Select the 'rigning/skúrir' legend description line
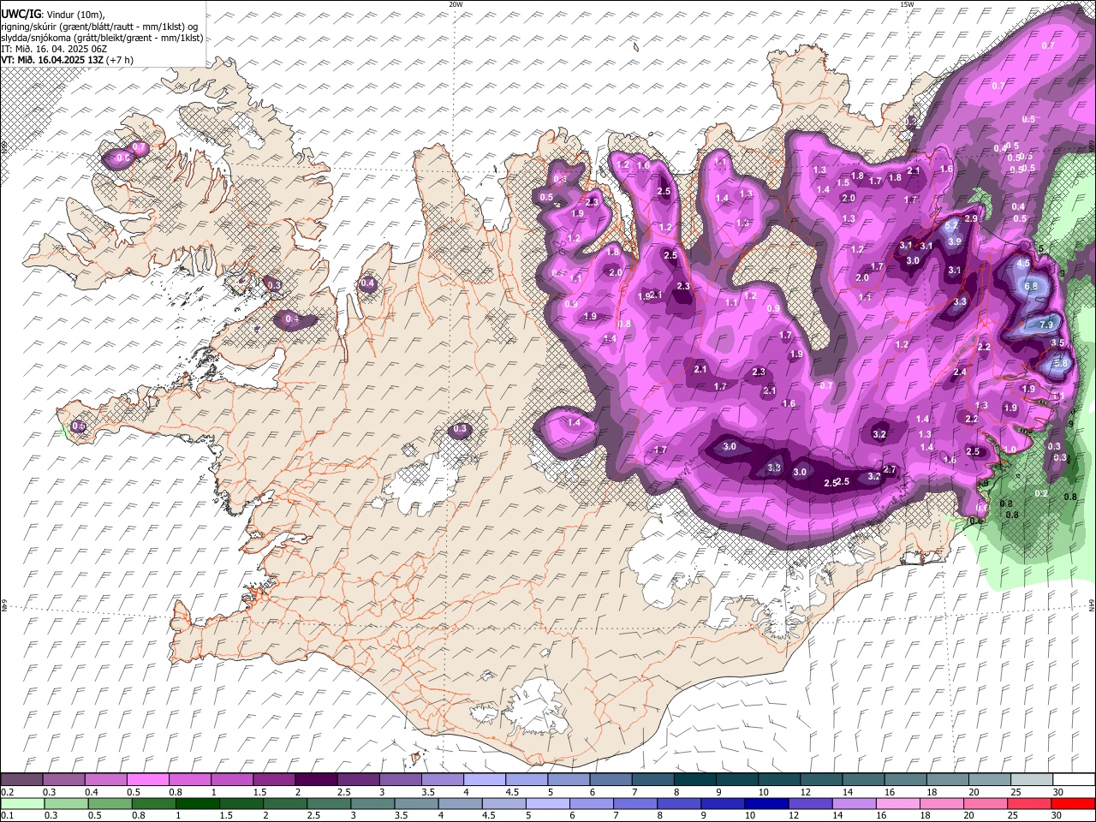 tap(99, 27)
